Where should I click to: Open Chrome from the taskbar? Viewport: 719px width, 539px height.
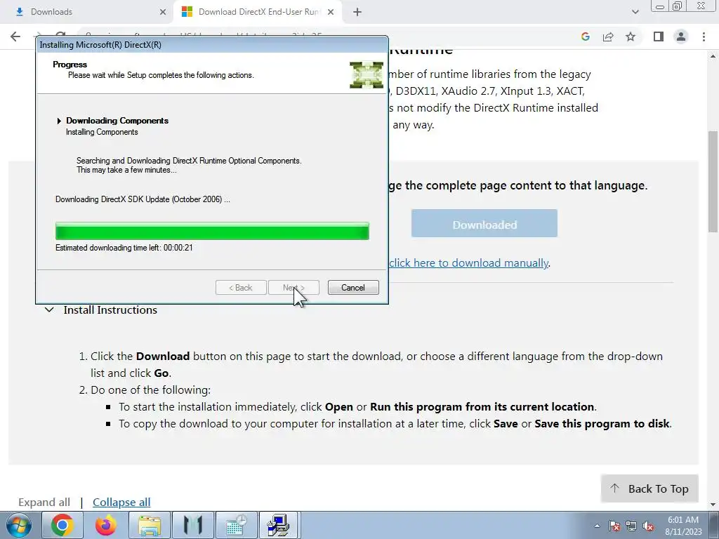click(62, 525)
